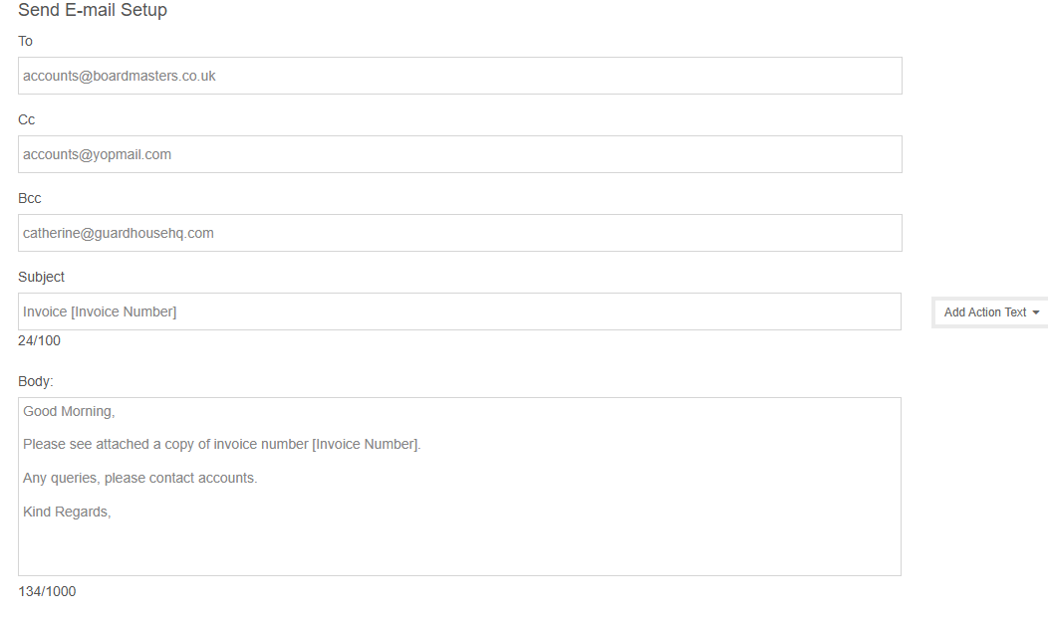Image resolution: width=1048 pixels, height=619 pixels.
Task: Click the "To" field label
Action: (26, 41)
